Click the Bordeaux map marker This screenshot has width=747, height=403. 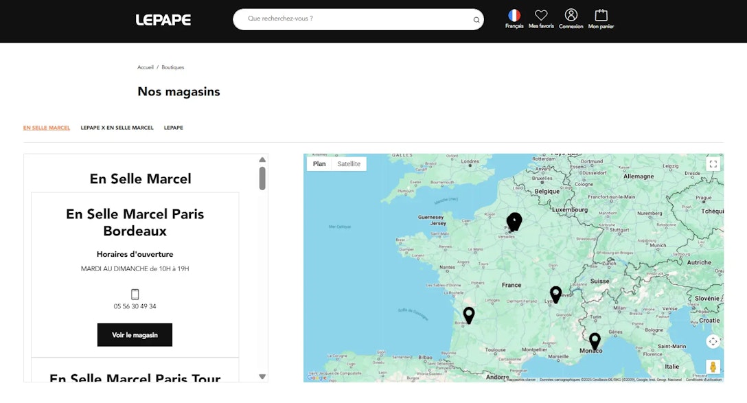coord(469,315)
